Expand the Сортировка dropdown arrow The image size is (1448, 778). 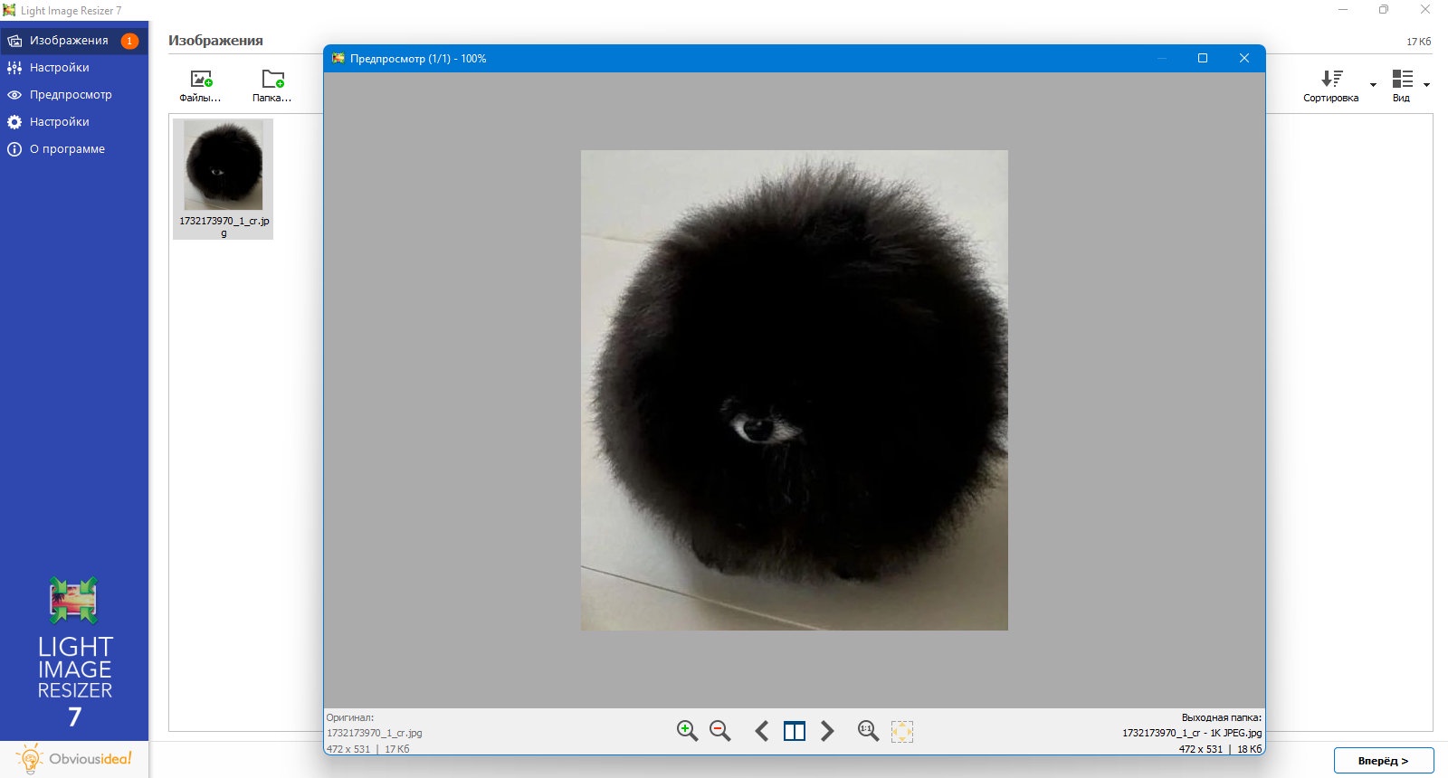tap(1373, 85)
